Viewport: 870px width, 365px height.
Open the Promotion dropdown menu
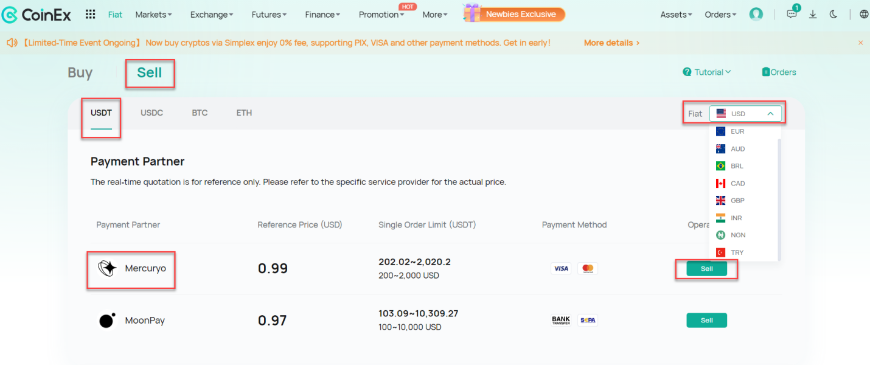(381, 15)
